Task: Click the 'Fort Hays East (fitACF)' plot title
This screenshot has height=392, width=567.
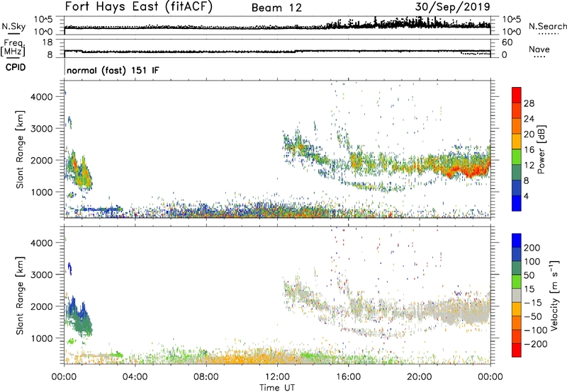Action: pos(139,7)
